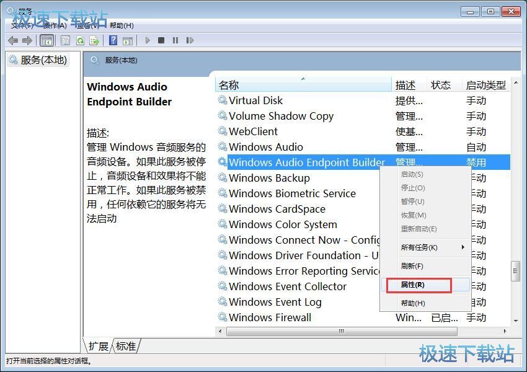Click the gear icon beside Windows CardSpace

(x=223, y=209)
